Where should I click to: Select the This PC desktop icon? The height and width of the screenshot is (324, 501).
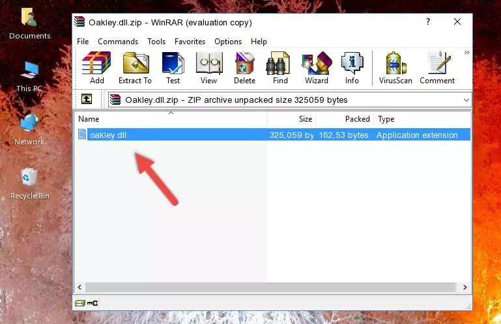29,77
